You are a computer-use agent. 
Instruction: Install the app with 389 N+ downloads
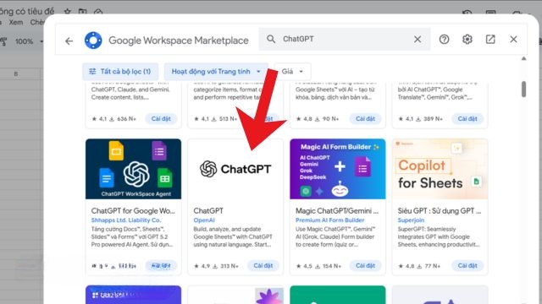click(x=467, y=118)
